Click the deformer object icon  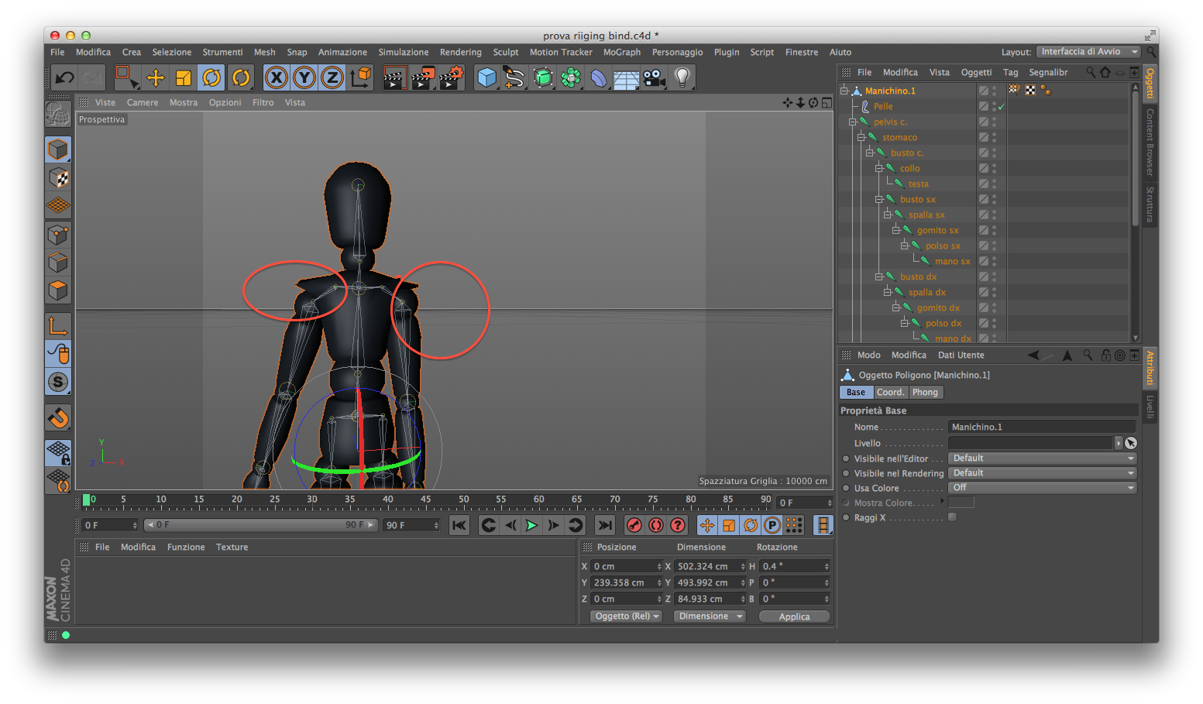point(599,77)
